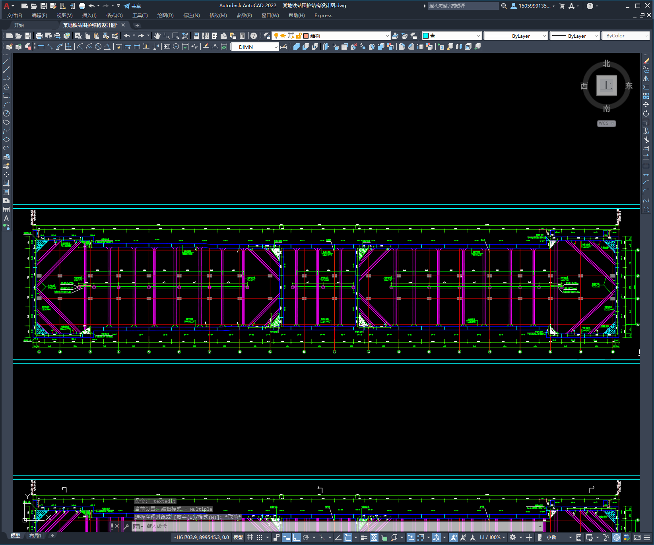This screenshot has height=545, width=654.
Task: Select the Mirror tool in modify toolbar
Action: coord(646,78)
